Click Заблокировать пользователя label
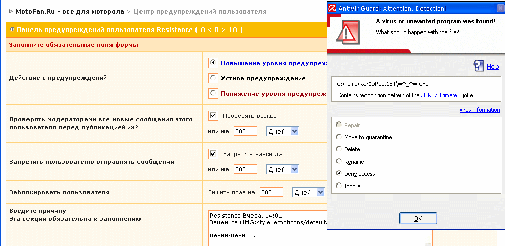This screenshot has width=505, height=246. pos(60,192)
